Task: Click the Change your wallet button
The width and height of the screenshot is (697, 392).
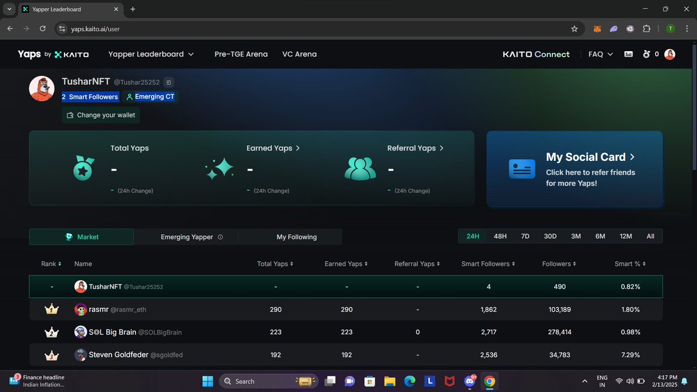Action: point(101,115)
